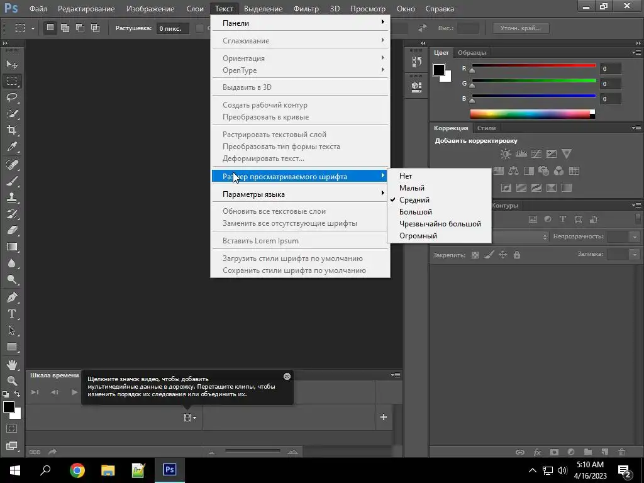Select the History Brush tool
Screen dimensions: 644x483
pyautogui.click(x=12, y=214)
